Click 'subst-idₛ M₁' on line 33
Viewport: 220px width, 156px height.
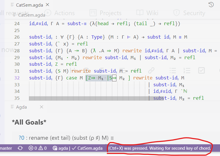pos(169,85)
